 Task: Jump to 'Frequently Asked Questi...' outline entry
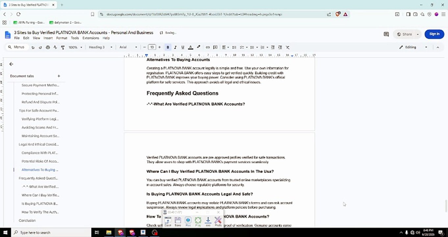click(x=38, y=178)
